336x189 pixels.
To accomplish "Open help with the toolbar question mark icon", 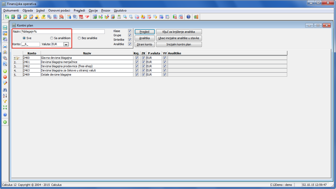I will click(188, 17).
